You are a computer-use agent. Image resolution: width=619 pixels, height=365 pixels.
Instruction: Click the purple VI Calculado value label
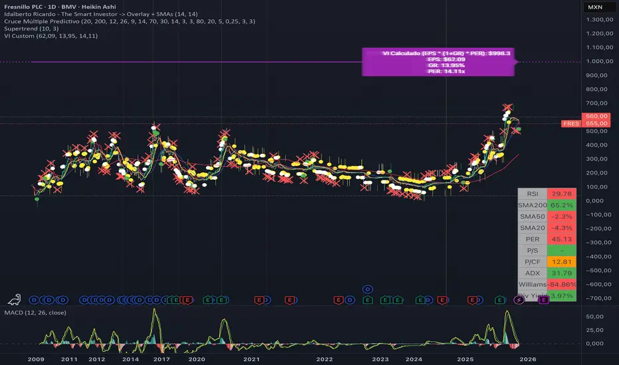click(438, 62)
